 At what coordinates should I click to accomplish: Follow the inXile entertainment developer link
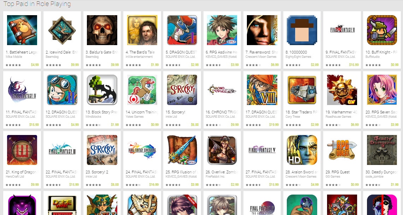coord(139,57)
